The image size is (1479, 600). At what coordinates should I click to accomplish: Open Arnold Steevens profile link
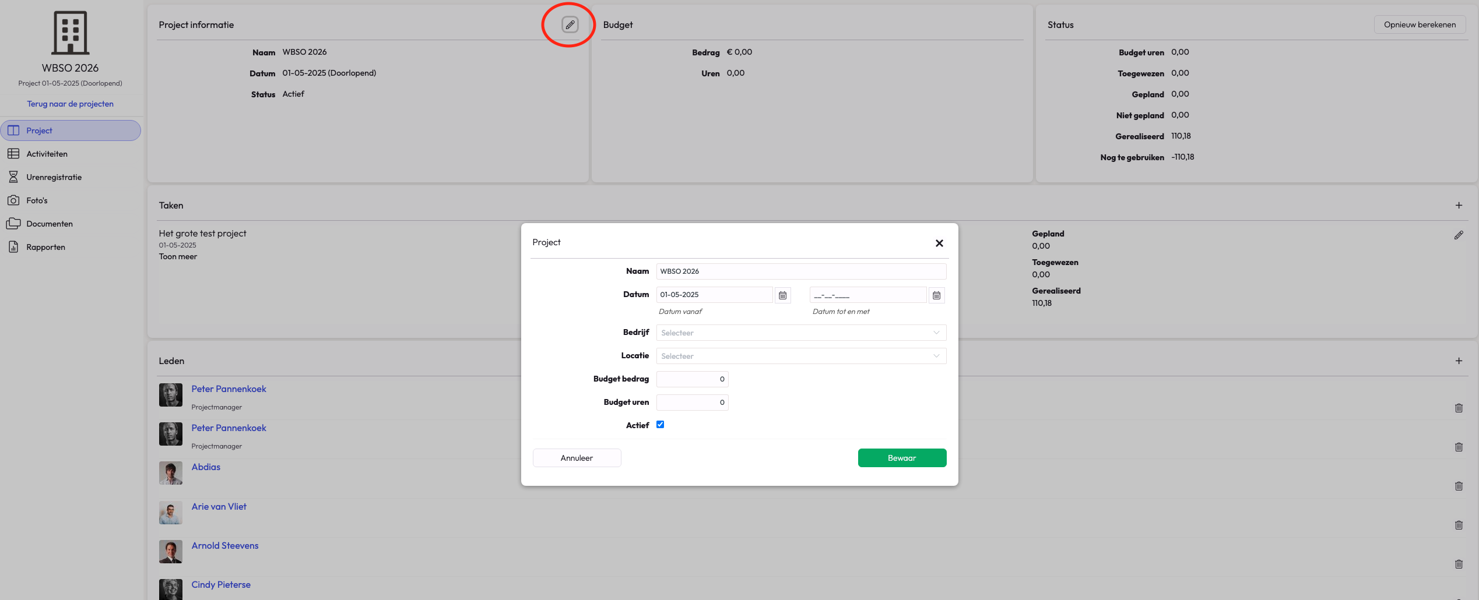pyautogui.click(x=225, y=546)
